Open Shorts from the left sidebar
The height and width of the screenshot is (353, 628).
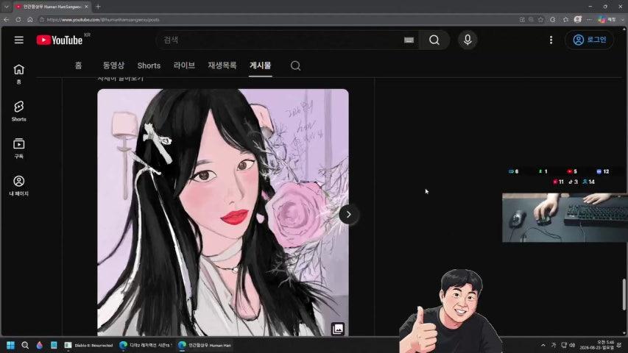pyautogui.click(x=19, y=111)
